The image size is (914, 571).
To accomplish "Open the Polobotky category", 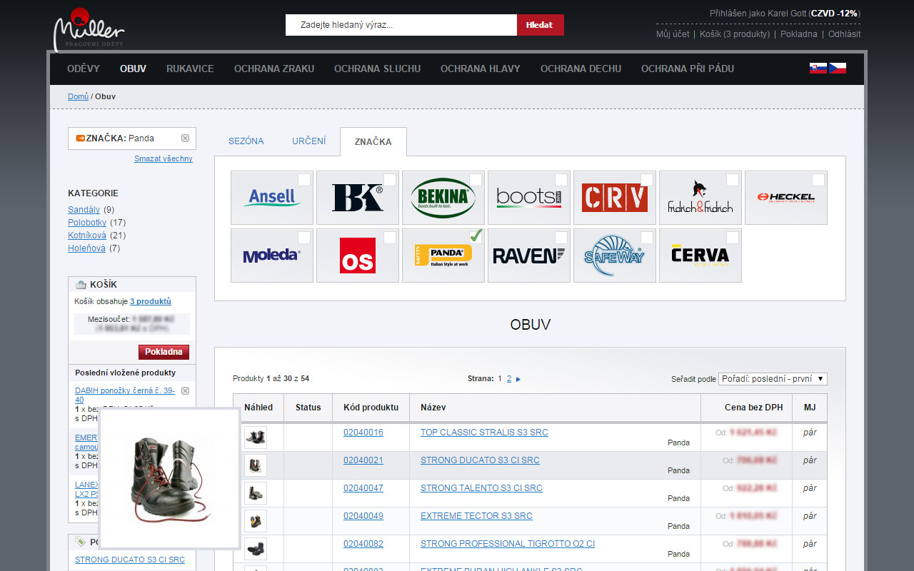I will [87, 223].
